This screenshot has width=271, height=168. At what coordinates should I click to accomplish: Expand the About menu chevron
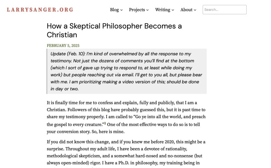195,10
